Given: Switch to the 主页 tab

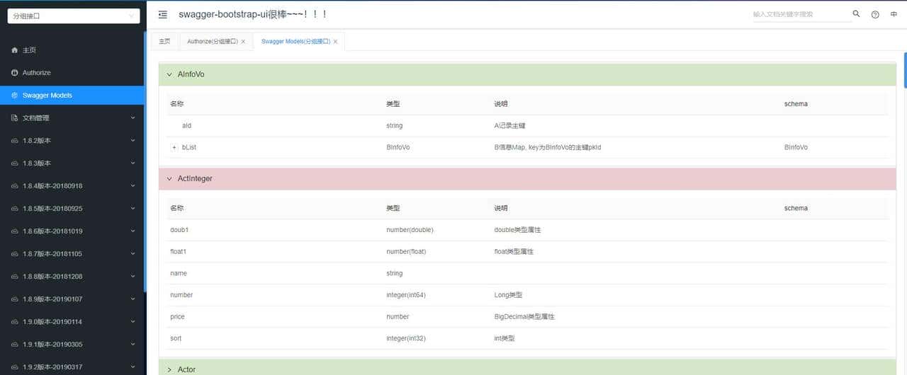Looking at the screenshot, I should pyautogui.click(x=164, y=41).
